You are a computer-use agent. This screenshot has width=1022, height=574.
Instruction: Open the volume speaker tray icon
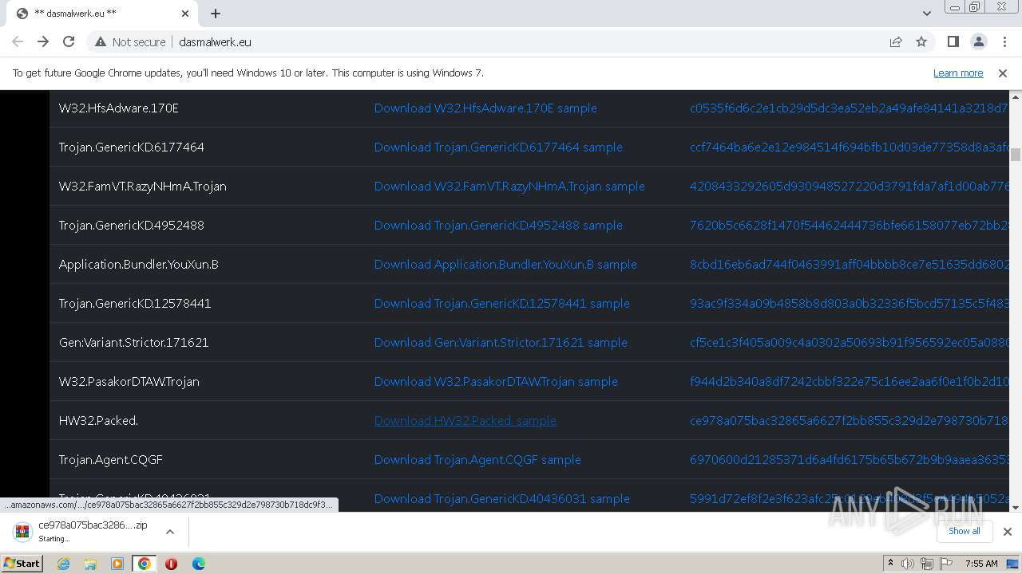tap(908, 564)
